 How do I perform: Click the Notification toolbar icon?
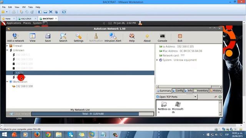pos(96,38)
